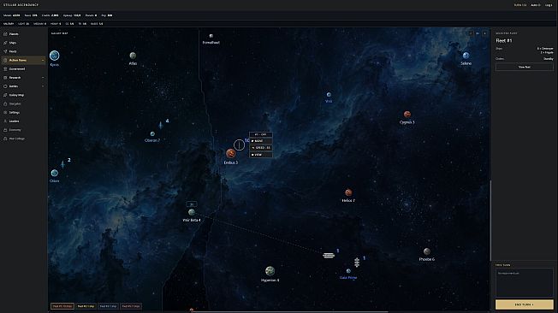Image resolution: width=558 pixels, height=313 pixels.
Task: Click the Settings sidebar icon
Action: tap(5, 112)
